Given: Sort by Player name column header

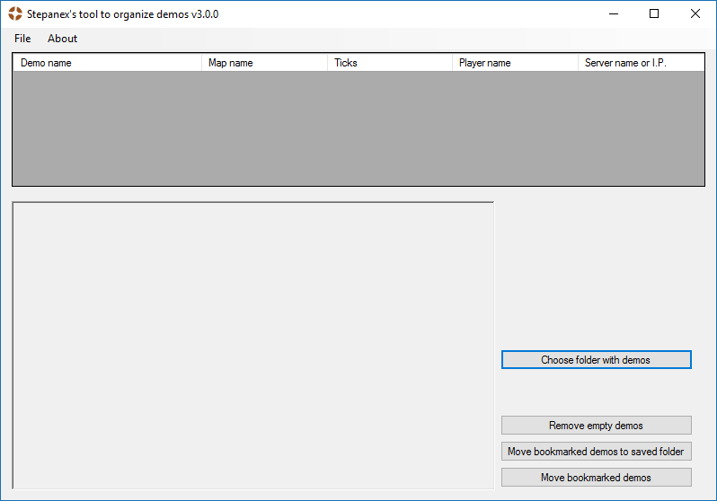Looking at the screenshot, I should point(516,63).
